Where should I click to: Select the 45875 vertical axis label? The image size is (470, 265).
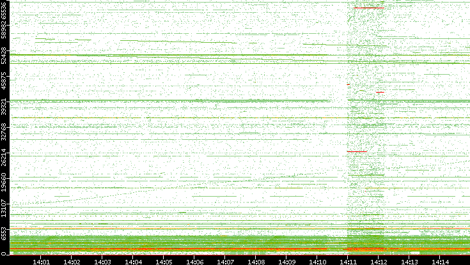click(x=4, y=82)
